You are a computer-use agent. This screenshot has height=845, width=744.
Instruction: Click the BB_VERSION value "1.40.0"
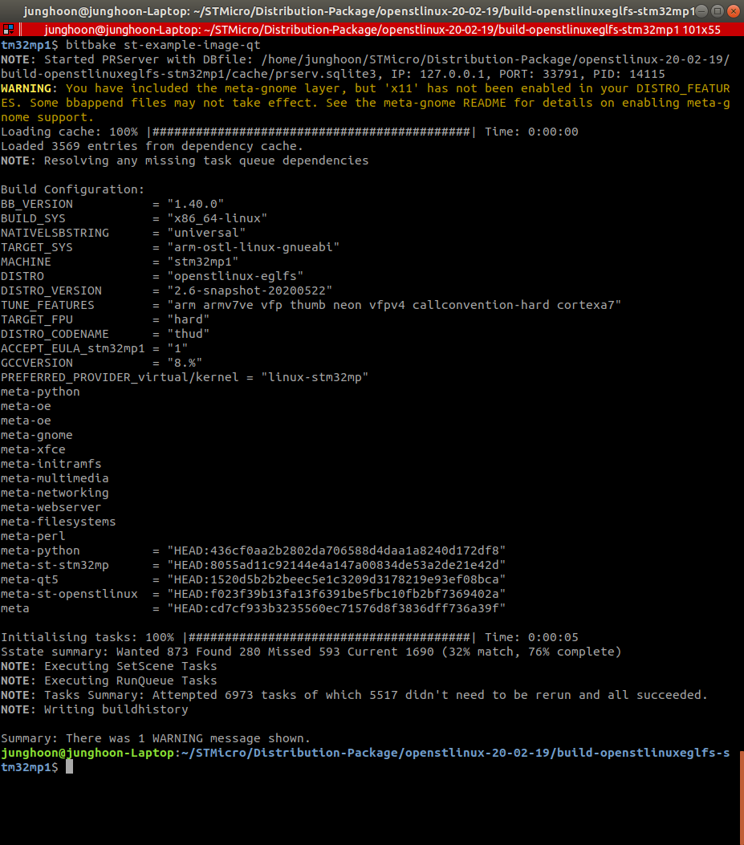point(196,205)
